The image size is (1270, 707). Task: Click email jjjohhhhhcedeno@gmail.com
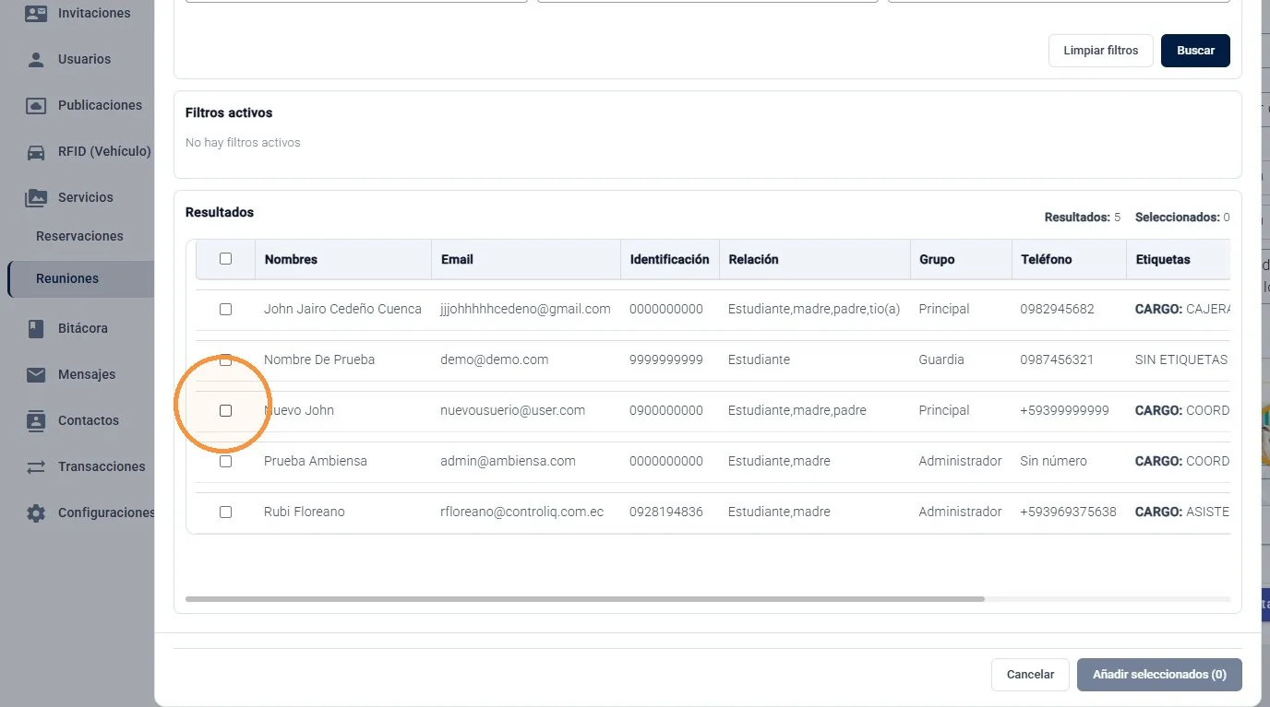(x=525, y=310)
